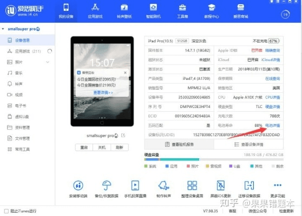Edit the device name smallsuper pro
Viewport: 302px width, 216px height.
pyautogui.click(x=123, y=136)
